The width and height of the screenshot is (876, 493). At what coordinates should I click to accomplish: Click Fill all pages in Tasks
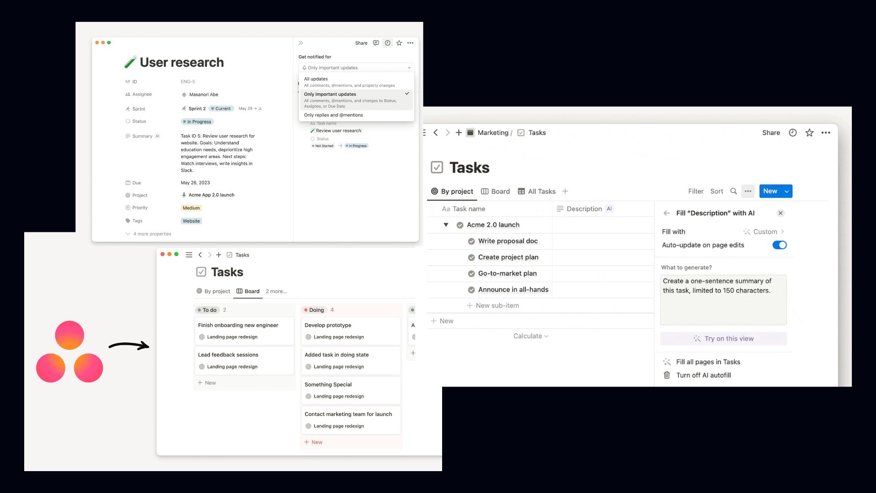708,362
